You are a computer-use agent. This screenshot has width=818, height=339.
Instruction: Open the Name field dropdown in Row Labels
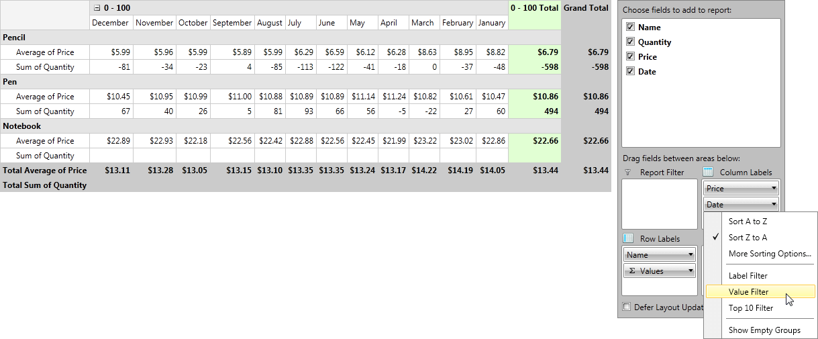(x=691, y=255)
